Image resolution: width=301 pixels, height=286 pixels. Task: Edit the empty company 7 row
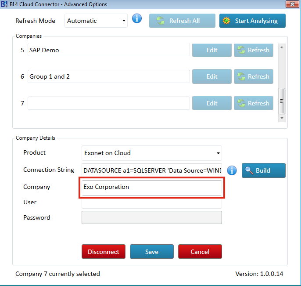tap(212, 103)
